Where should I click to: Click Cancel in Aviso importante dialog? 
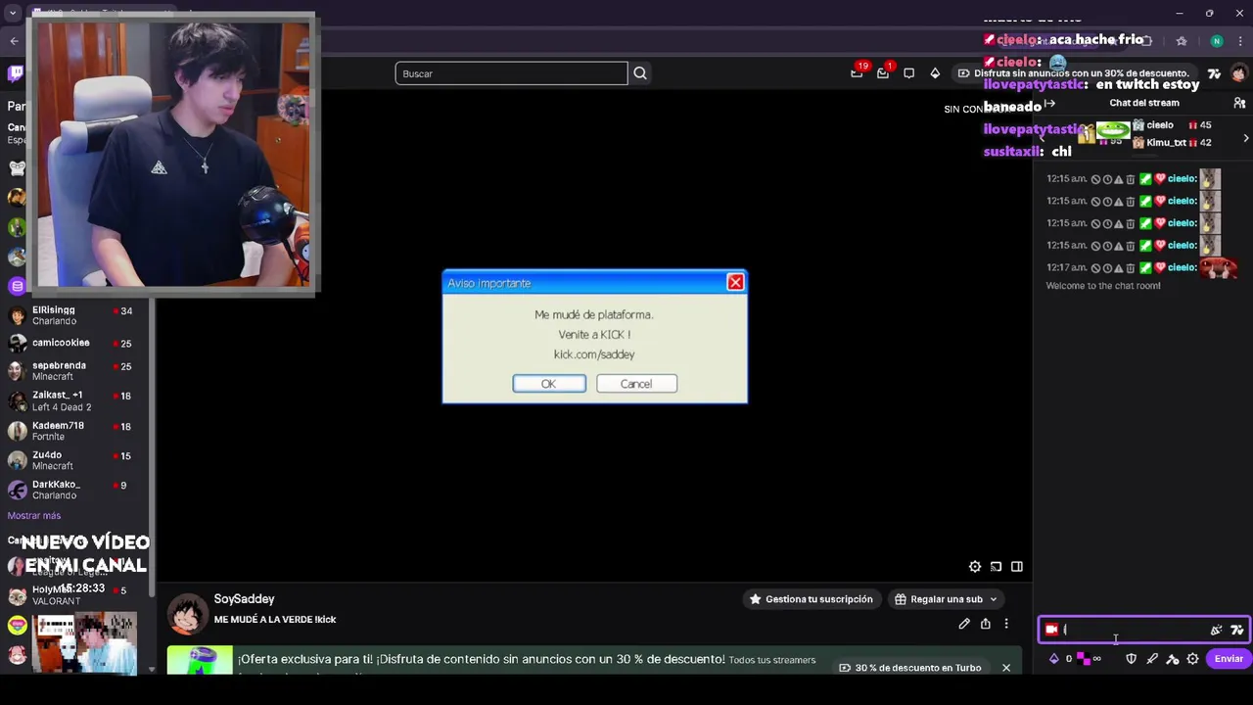pyautogui.click(x=636, y=384)
